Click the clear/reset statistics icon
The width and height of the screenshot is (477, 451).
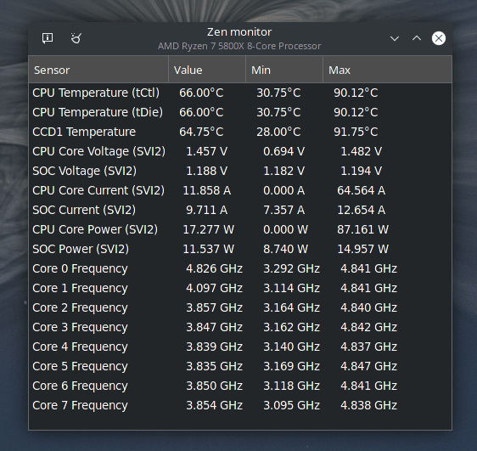click(76, 38)
